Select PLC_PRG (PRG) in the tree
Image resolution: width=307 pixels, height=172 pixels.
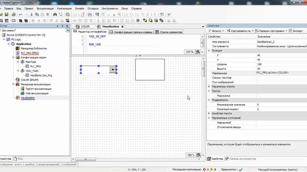tap(30, 53)
